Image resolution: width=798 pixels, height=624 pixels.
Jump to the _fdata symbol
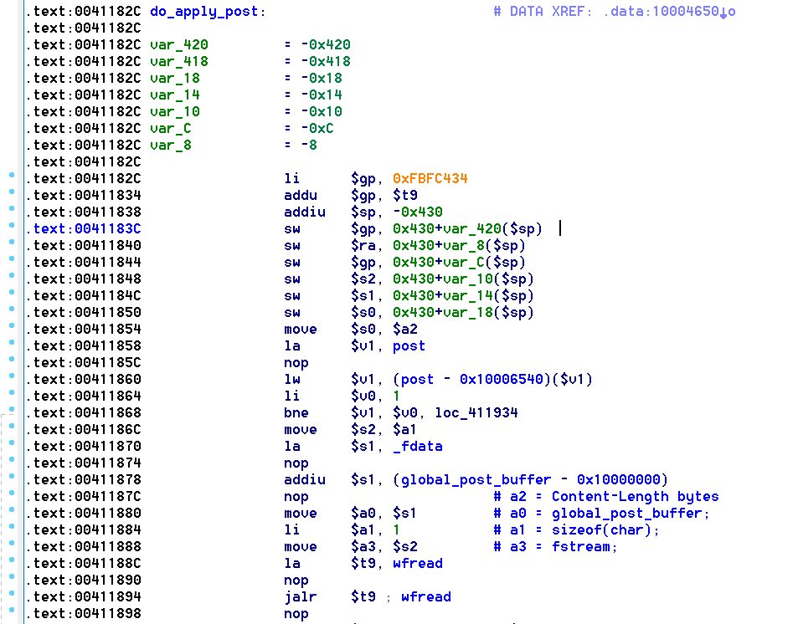[x=417, y=447]
